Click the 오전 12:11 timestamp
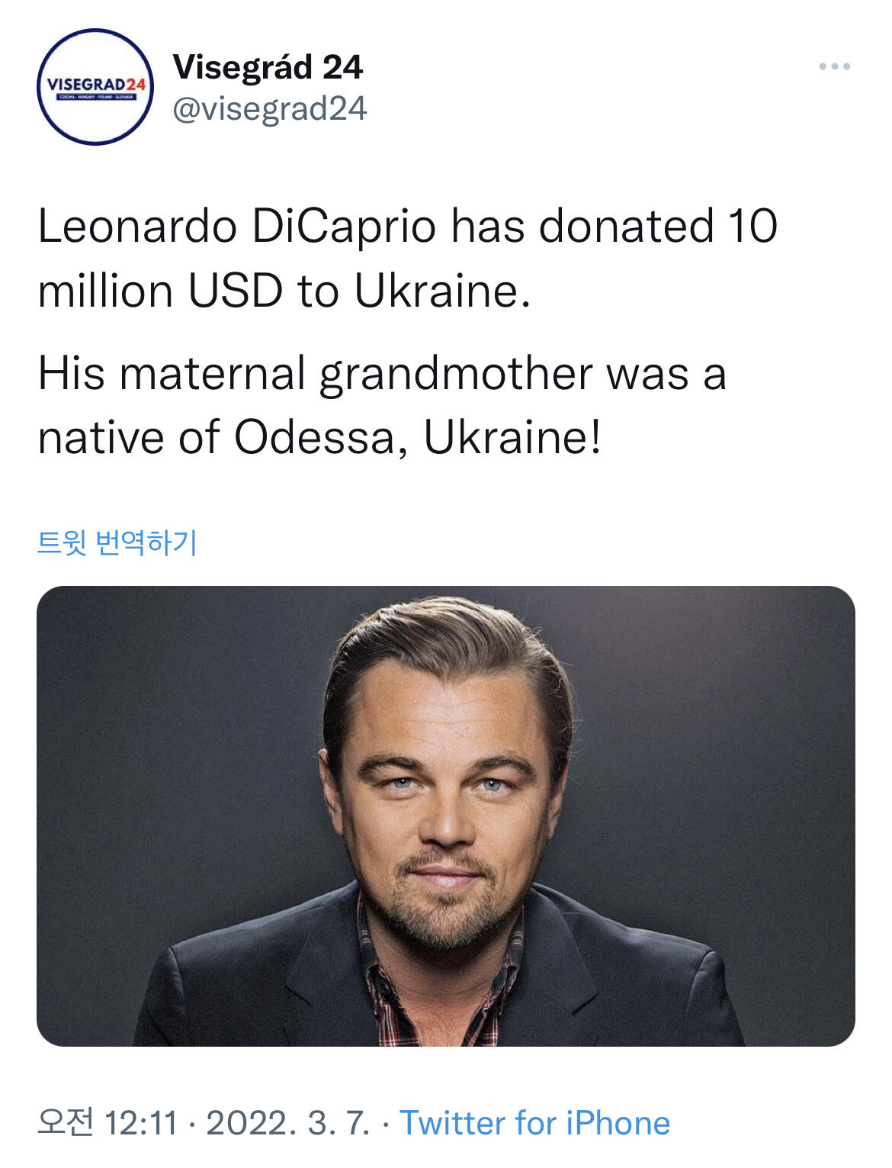 point(107,1123)
